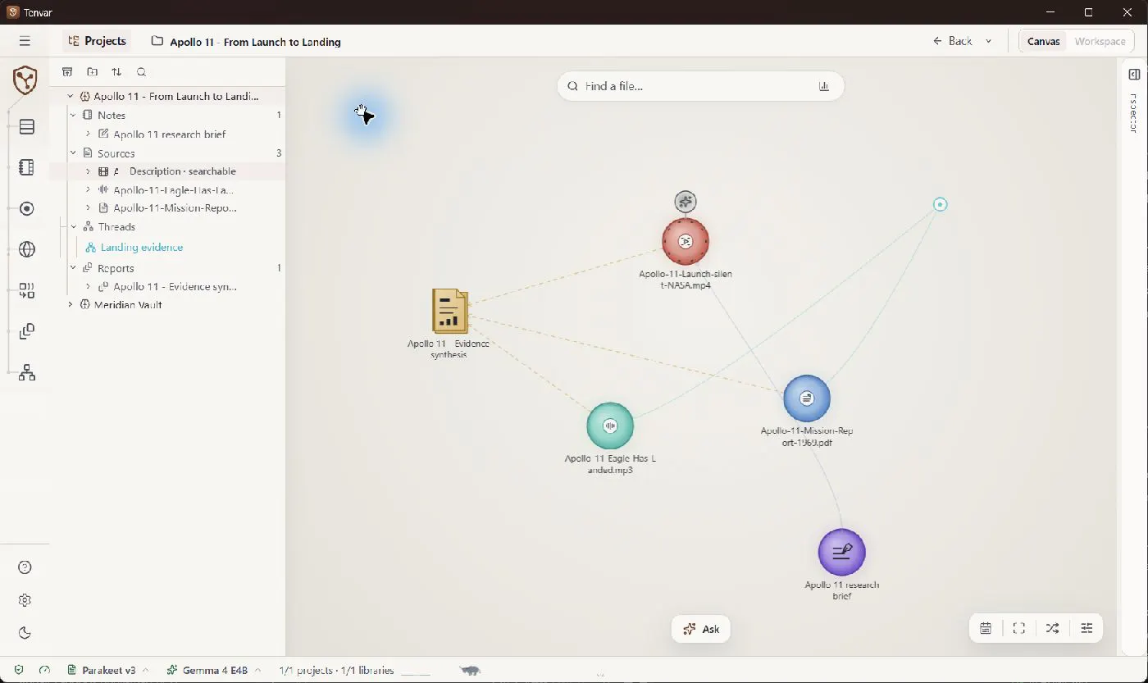Collapse the Sources tree section
This screenshot has width=1148, height=683.
[x=73, y=153]
